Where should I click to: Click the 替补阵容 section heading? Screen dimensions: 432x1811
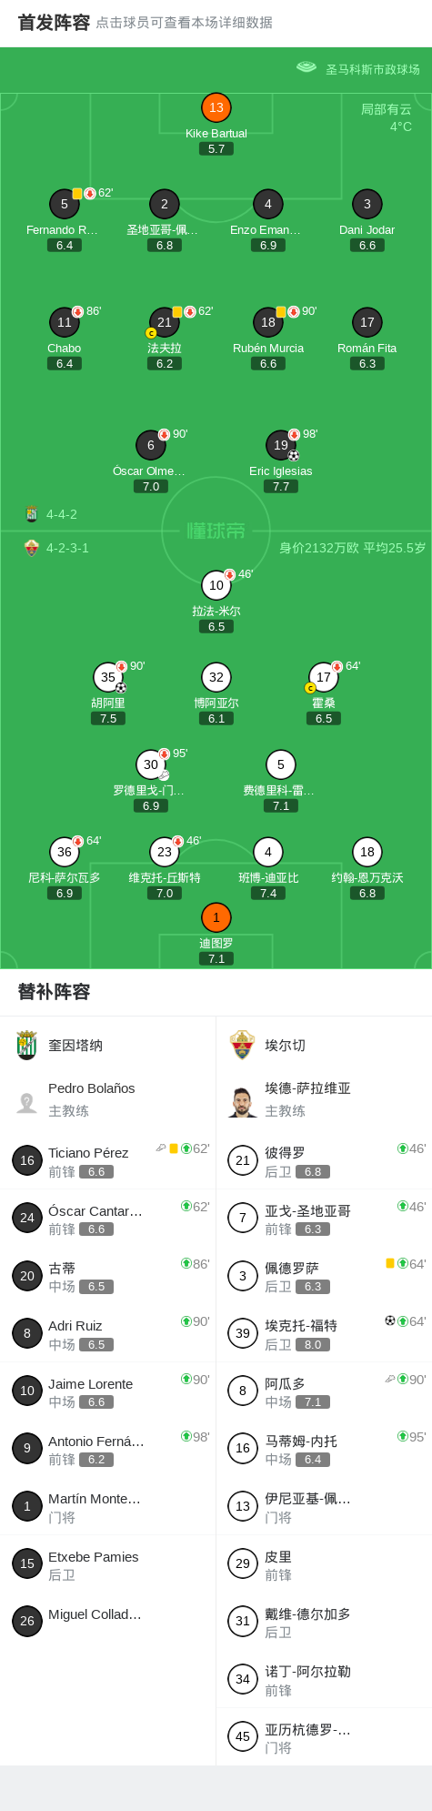pyautogui.click(x=54, y=992)
